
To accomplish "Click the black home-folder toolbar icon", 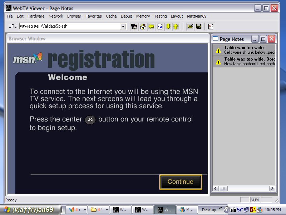I will 134,27.
